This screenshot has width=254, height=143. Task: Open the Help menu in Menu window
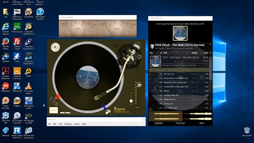click(84, 124)
